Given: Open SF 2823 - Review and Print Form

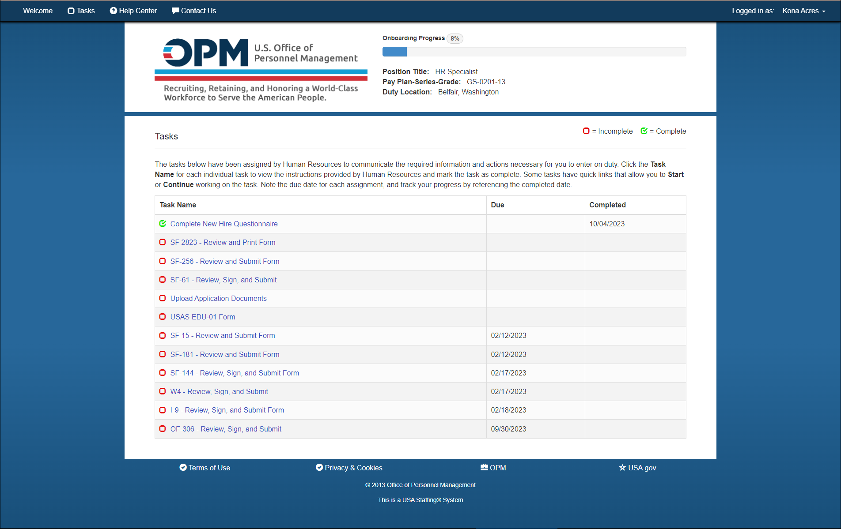Looking at the screenshot, I should [223, 242].
